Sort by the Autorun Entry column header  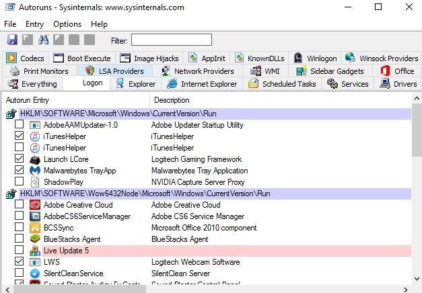pyautogui.click(x=77, y=100)
